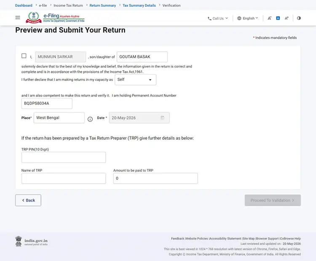316x261 pixels.
Task: Select the e-file breadcrumb item
Action: click(x=43, y=5)
